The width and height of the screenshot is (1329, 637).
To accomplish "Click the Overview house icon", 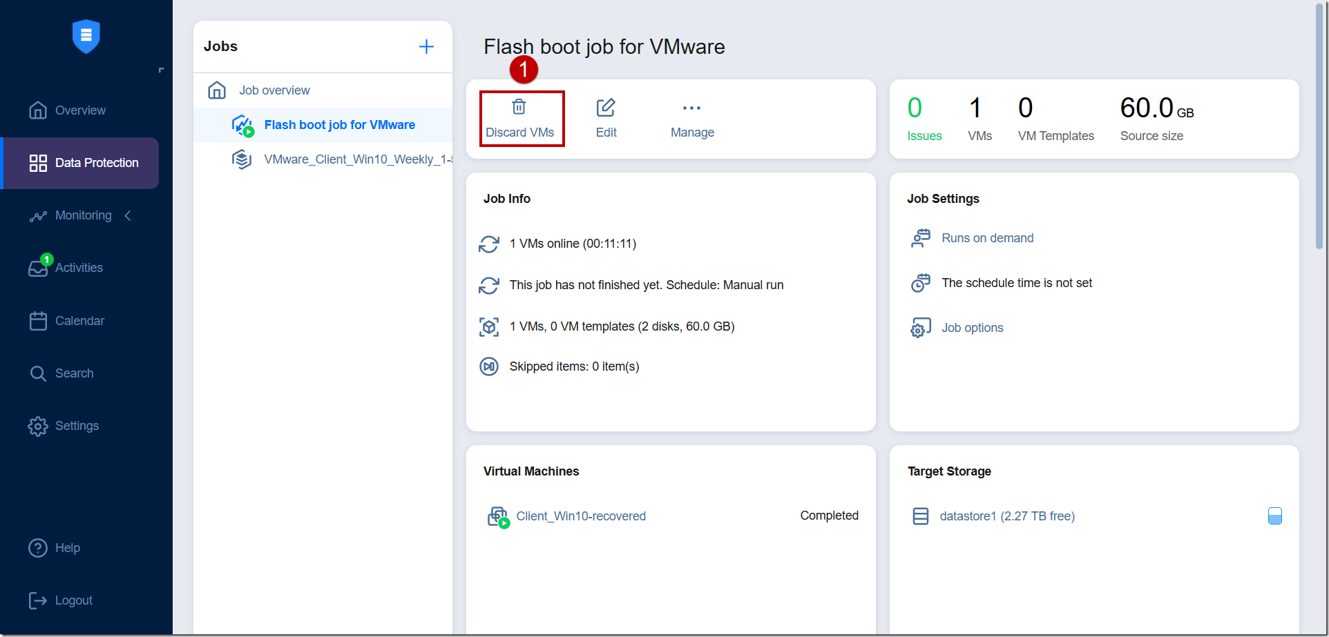I will point(38,110).
